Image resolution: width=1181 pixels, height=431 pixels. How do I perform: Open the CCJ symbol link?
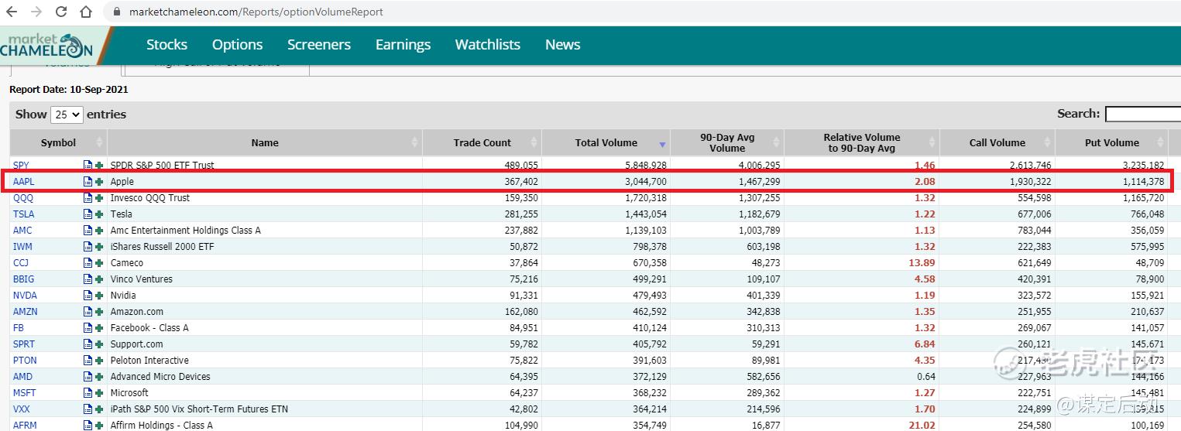point(21,263)
